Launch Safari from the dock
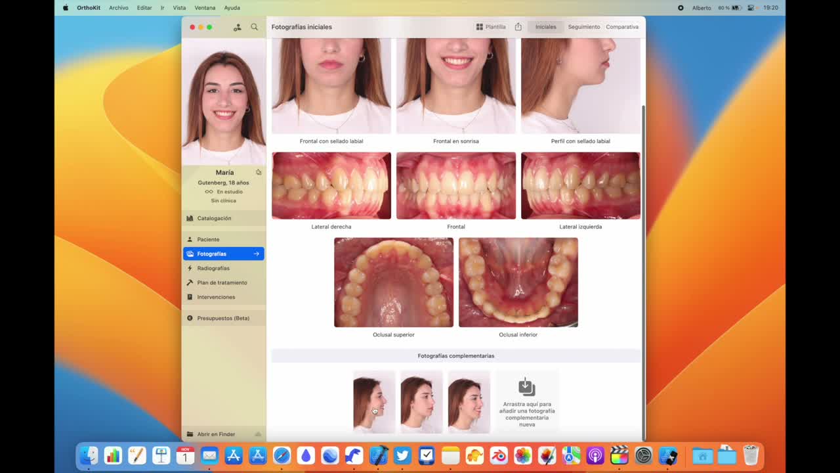Screen dimensions: 840x473 coord(282,455)
